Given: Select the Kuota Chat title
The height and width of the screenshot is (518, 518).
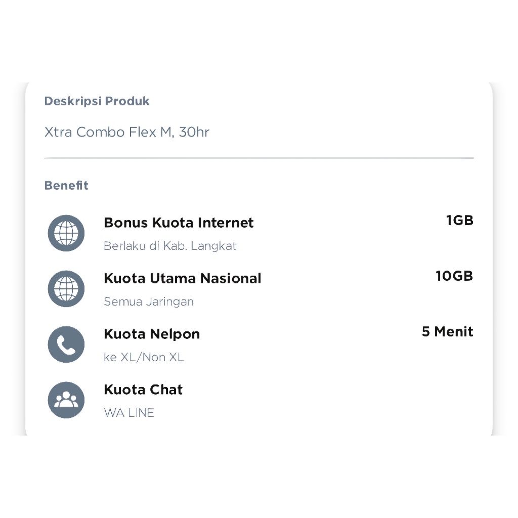Looking at the screenshot, I should pos(143,390).
